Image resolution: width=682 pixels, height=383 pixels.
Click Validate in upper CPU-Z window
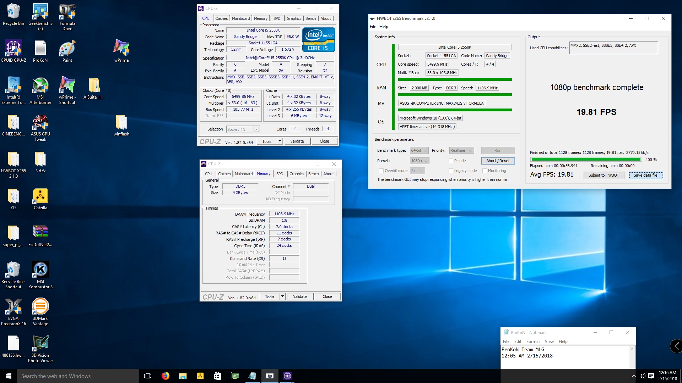pyautogui.click(x=297, y=141)
